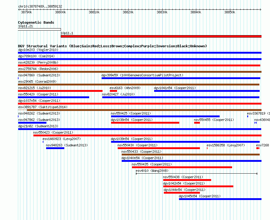Select the nsv550435 (Cooper2011) label

[152, 164]
